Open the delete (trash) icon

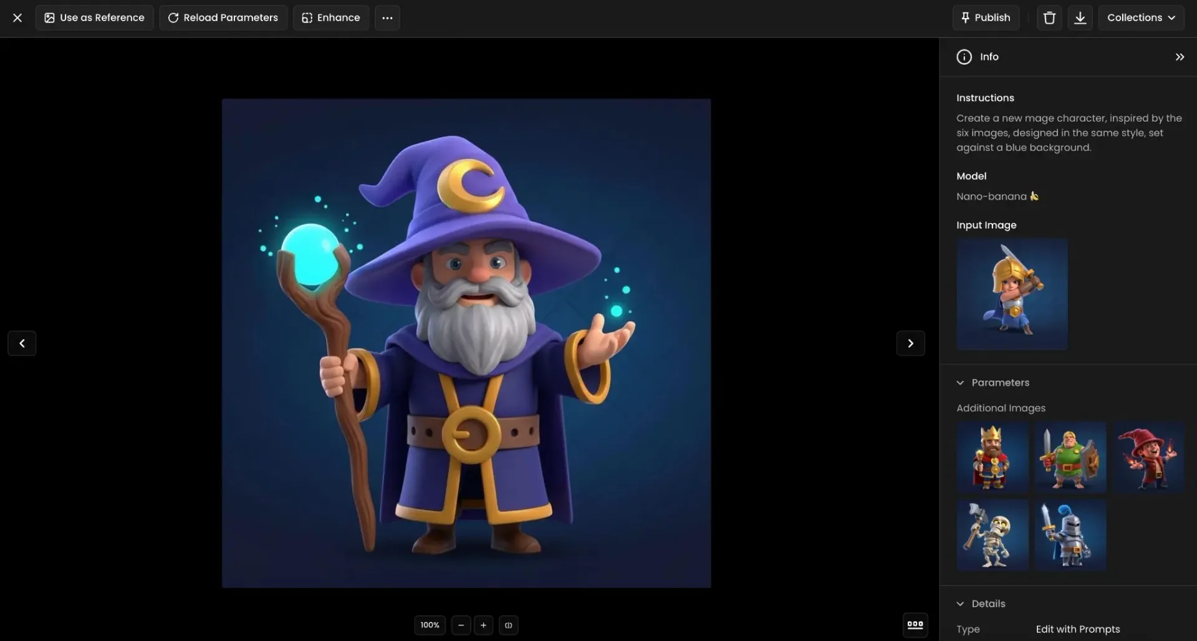coord(1049,17)
